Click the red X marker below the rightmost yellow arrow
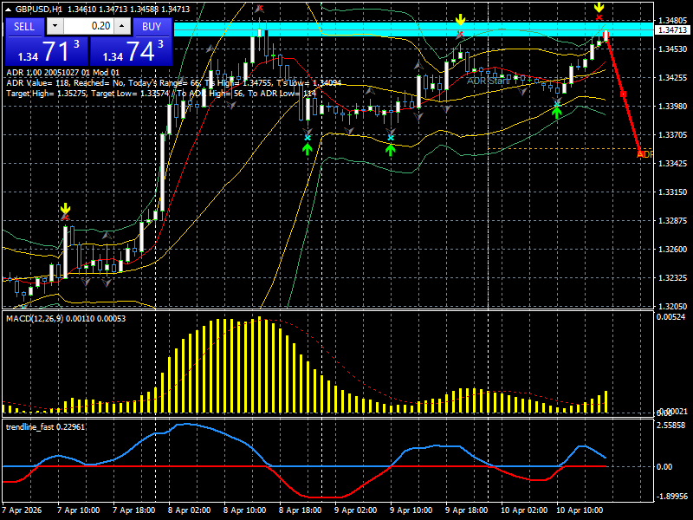693x520 pixels. coord(599,17)
